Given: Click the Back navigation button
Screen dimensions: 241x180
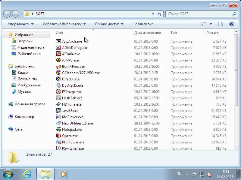Looking at the screenshot, I should coord(7,14).
